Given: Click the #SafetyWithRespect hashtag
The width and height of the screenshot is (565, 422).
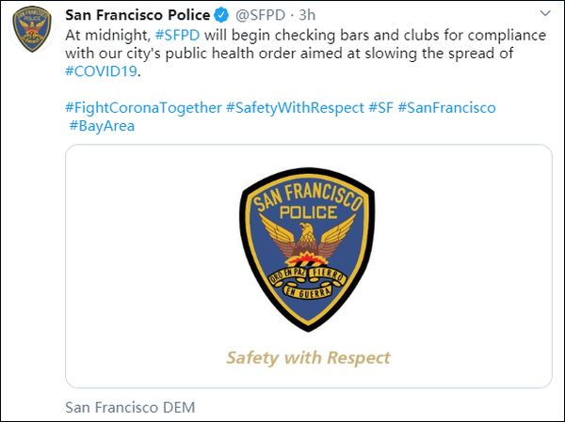Looking at the screenshot, I should click(295, 107).
